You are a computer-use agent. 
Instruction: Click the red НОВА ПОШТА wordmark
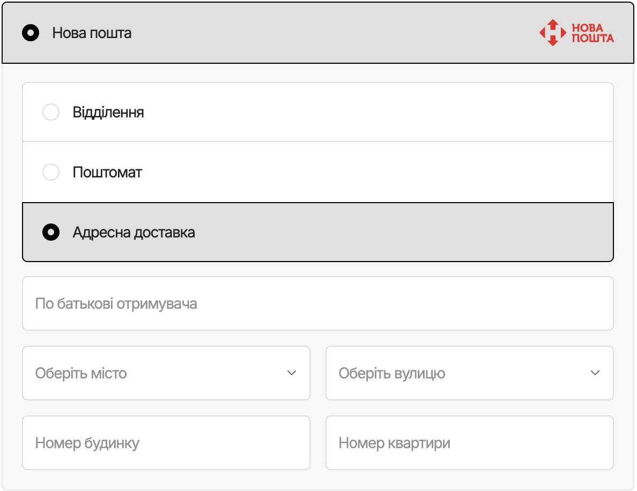(592, 33)
